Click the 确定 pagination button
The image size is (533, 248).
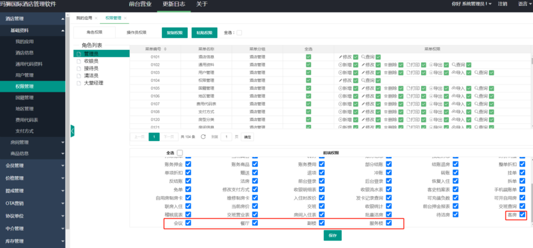coord(247,137)
